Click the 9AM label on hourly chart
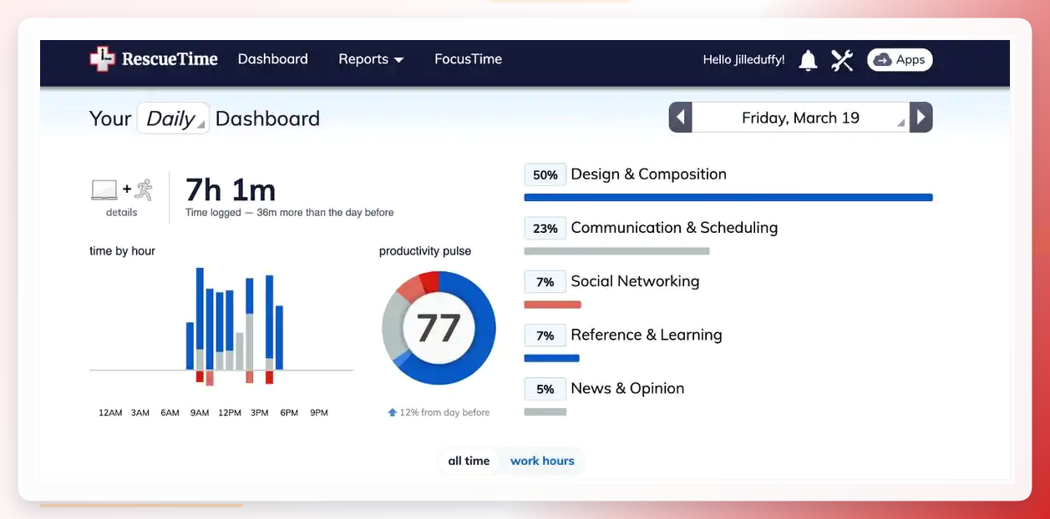Viewport: 1050px width, 519px height. [x=200, y=413]
